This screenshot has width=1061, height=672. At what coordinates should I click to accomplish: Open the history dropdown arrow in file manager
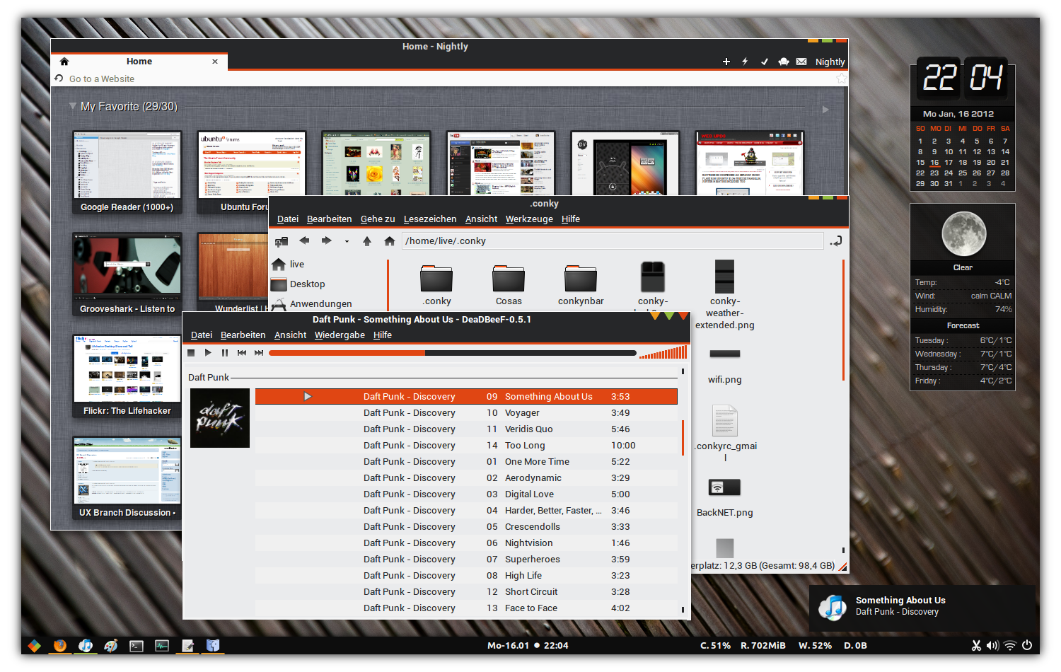coord(347,242)
